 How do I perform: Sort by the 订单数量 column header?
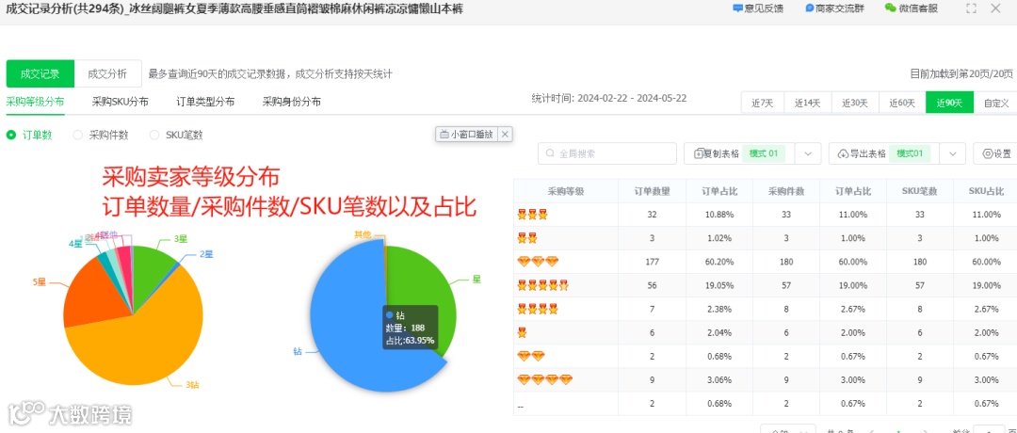click(652, 191)
